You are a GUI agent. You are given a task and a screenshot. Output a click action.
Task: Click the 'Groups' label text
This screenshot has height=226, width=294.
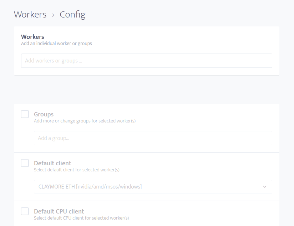click(x=44, y=114)
